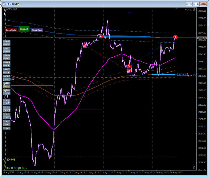This screenshot has width=209, height=177.
Task: Switch to the M30 timeframe
Action: coord(7,111)
